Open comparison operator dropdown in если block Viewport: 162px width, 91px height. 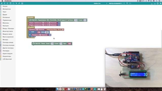click(42, 32)
